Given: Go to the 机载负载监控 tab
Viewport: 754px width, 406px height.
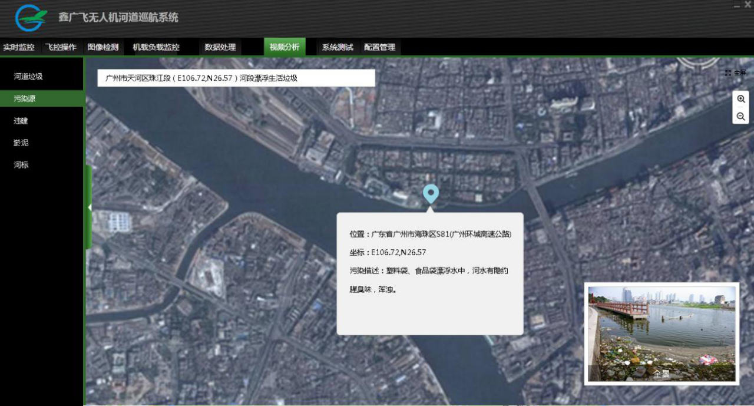Looking at the screenshot, I should click(x=156, y=47).
